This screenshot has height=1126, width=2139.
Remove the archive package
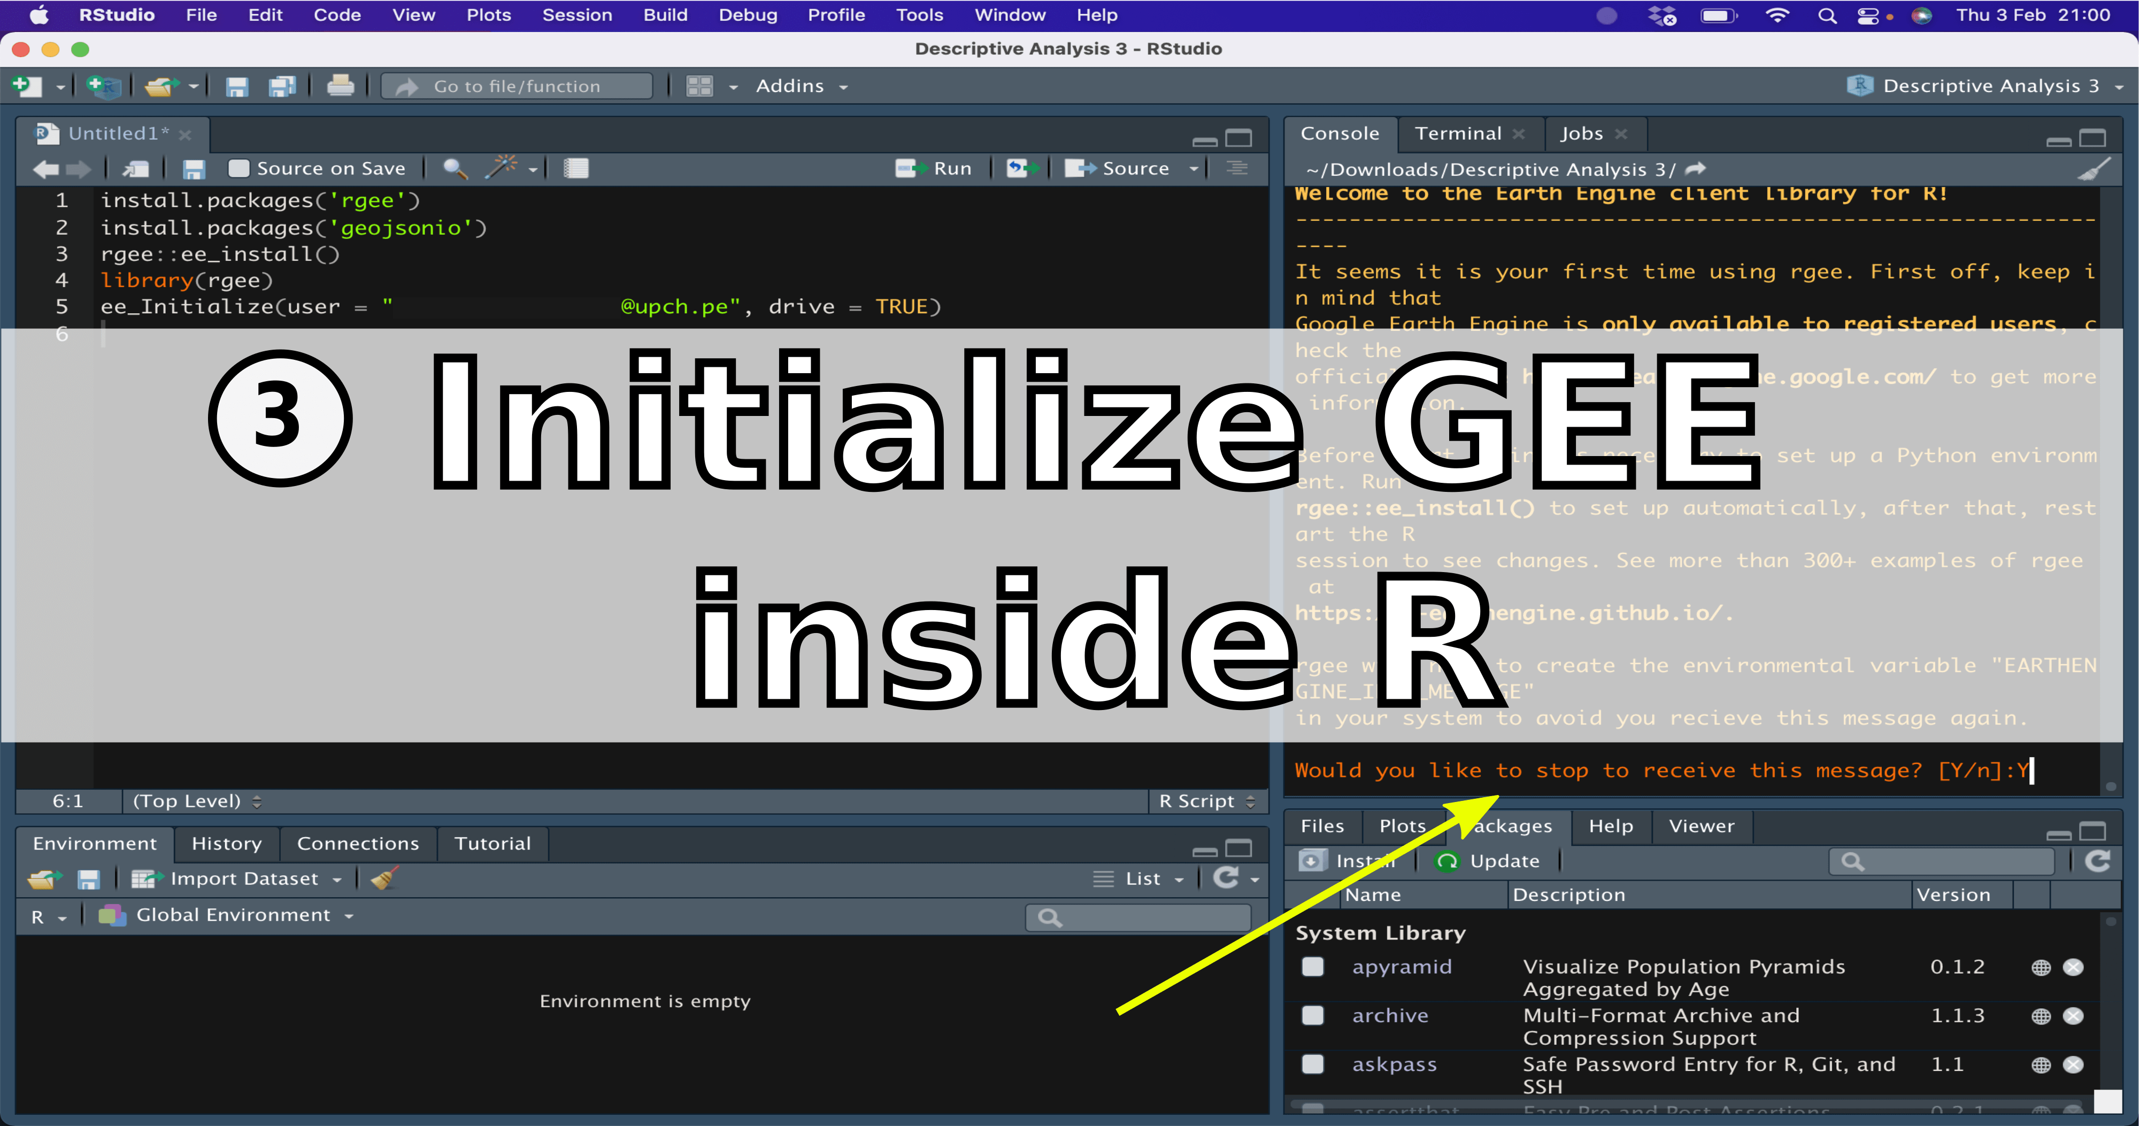(x=2073, y=1016)
